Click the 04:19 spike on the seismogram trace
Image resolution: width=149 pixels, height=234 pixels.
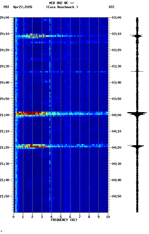tap(136, 146)
